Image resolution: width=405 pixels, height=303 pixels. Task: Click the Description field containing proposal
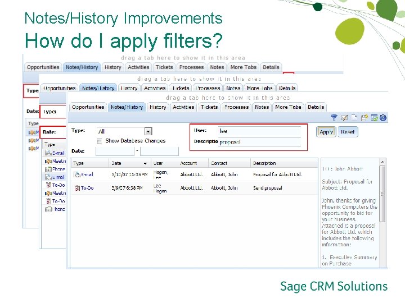coord(259,142)
